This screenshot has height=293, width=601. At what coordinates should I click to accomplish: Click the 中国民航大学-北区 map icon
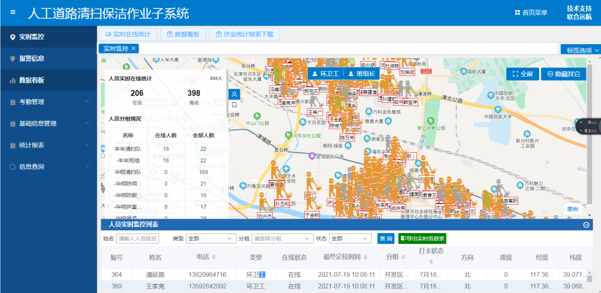[490, 95]
